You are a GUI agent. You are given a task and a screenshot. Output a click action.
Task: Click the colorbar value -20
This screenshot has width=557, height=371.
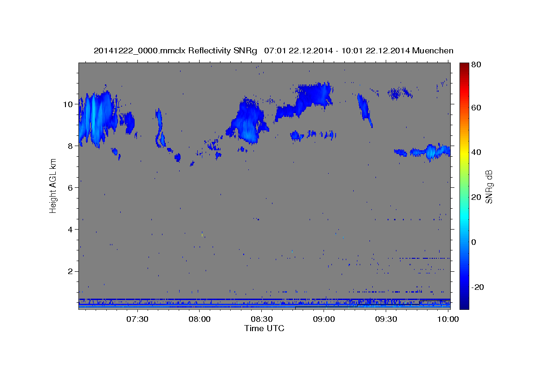click(477, 287)
